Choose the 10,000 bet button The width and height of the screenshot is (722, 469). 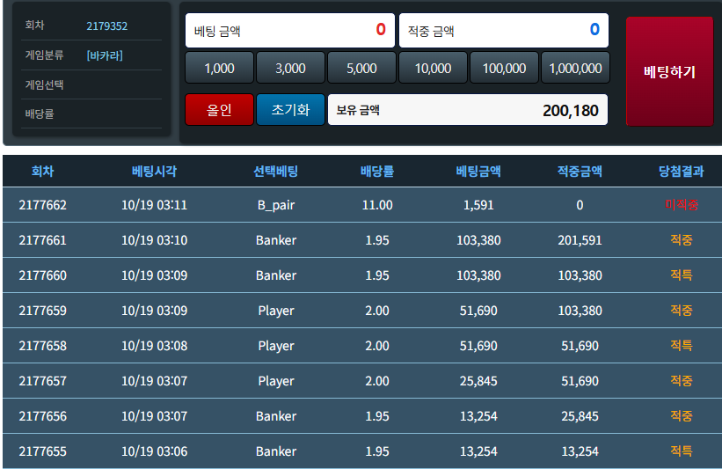[x=433, y=68]
